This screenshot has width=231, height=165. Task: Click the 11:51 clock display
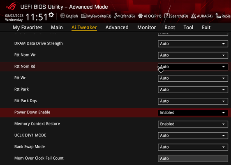pos(37,17)
